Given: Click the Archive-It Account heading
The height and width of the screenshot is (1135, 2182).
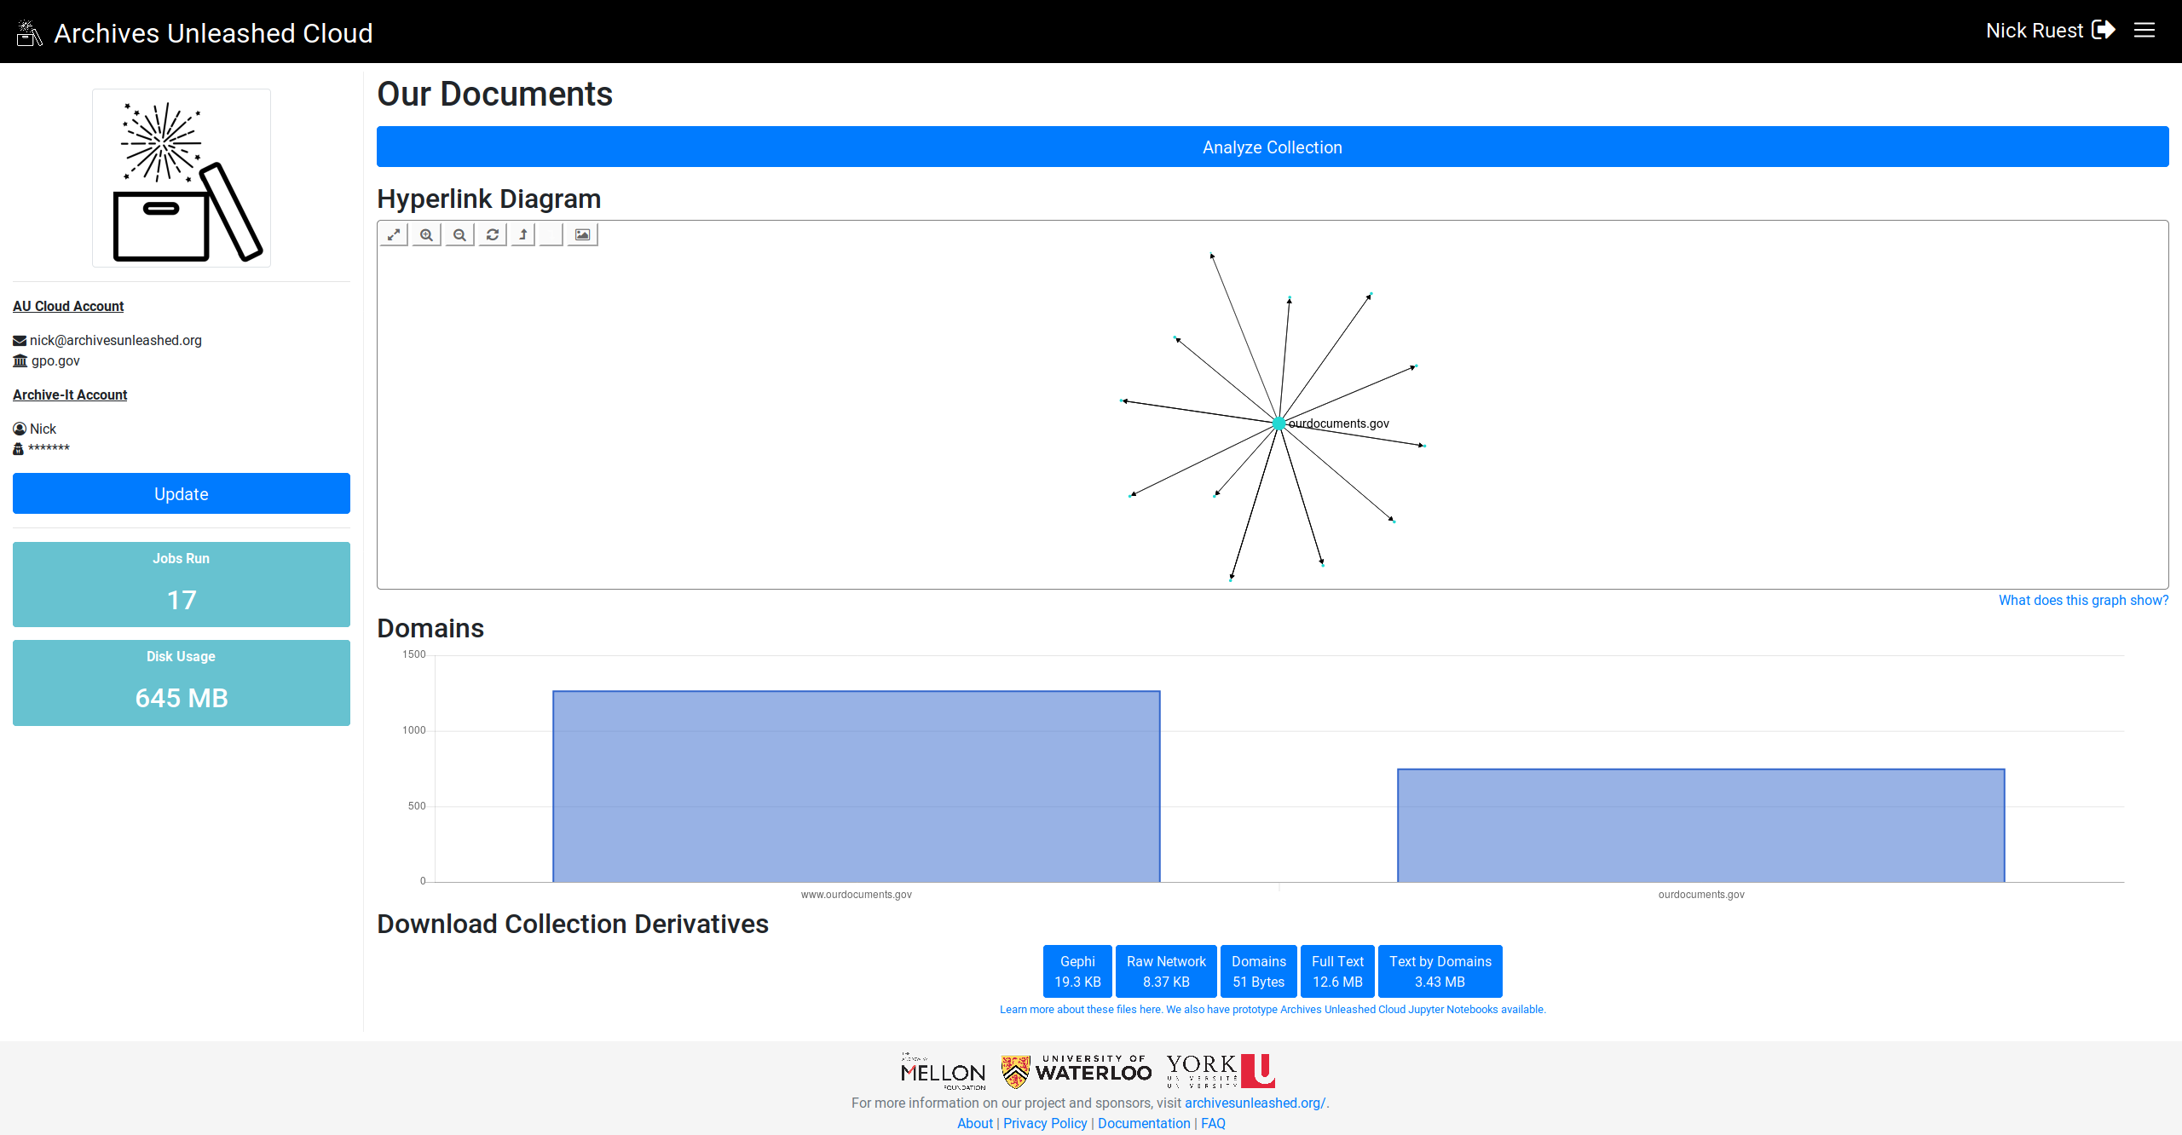Looking at the screenshot, I should tap(70, 395).
